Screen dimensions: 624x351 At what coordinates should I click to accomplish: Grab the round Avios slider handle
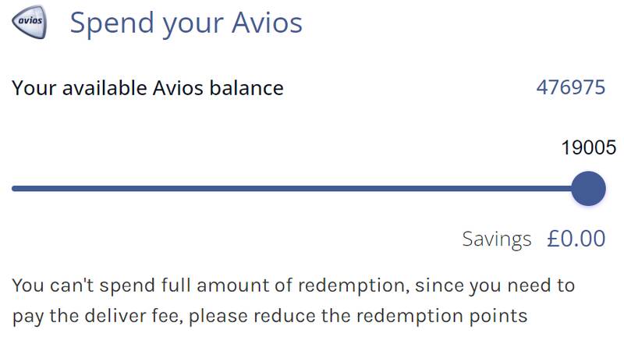(x=589, y=189)
